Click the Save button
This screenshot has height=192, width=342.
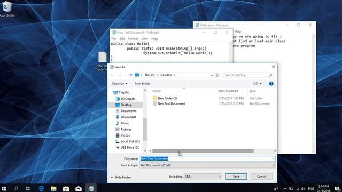click(x=236, y=177)
